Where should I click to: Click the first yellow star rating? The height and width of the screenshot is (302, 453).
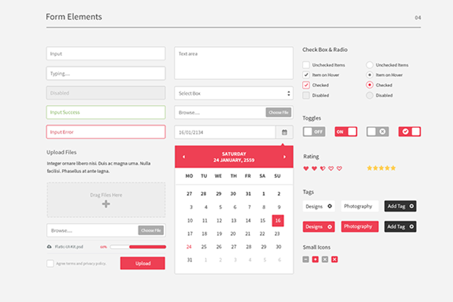pyautogui.click(x=369, y=168)
